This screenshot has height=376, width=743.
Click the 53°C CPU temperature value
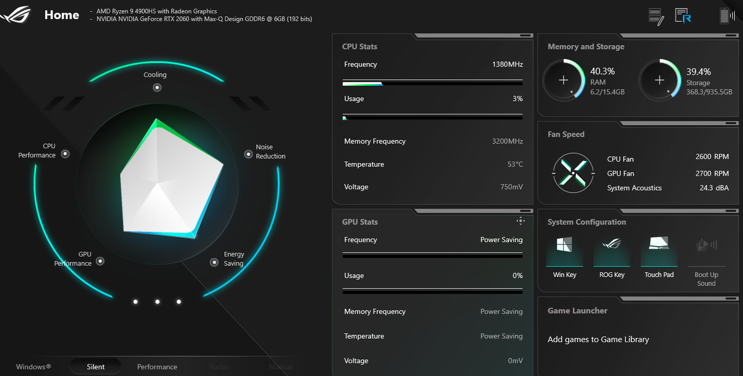pos(515,165)
